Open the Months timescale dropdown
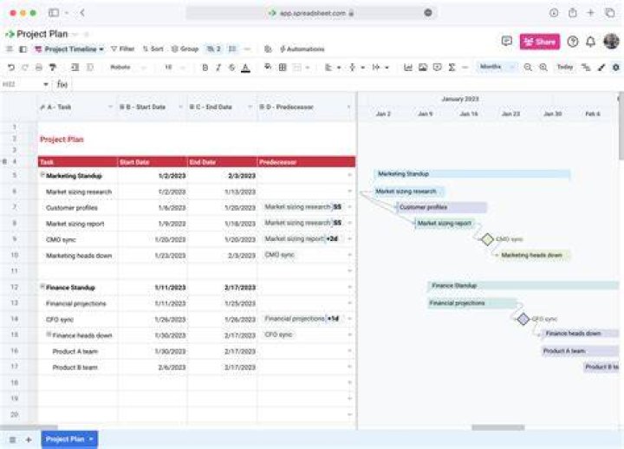This screenshot has width=624, height=449. coord(497,67)
